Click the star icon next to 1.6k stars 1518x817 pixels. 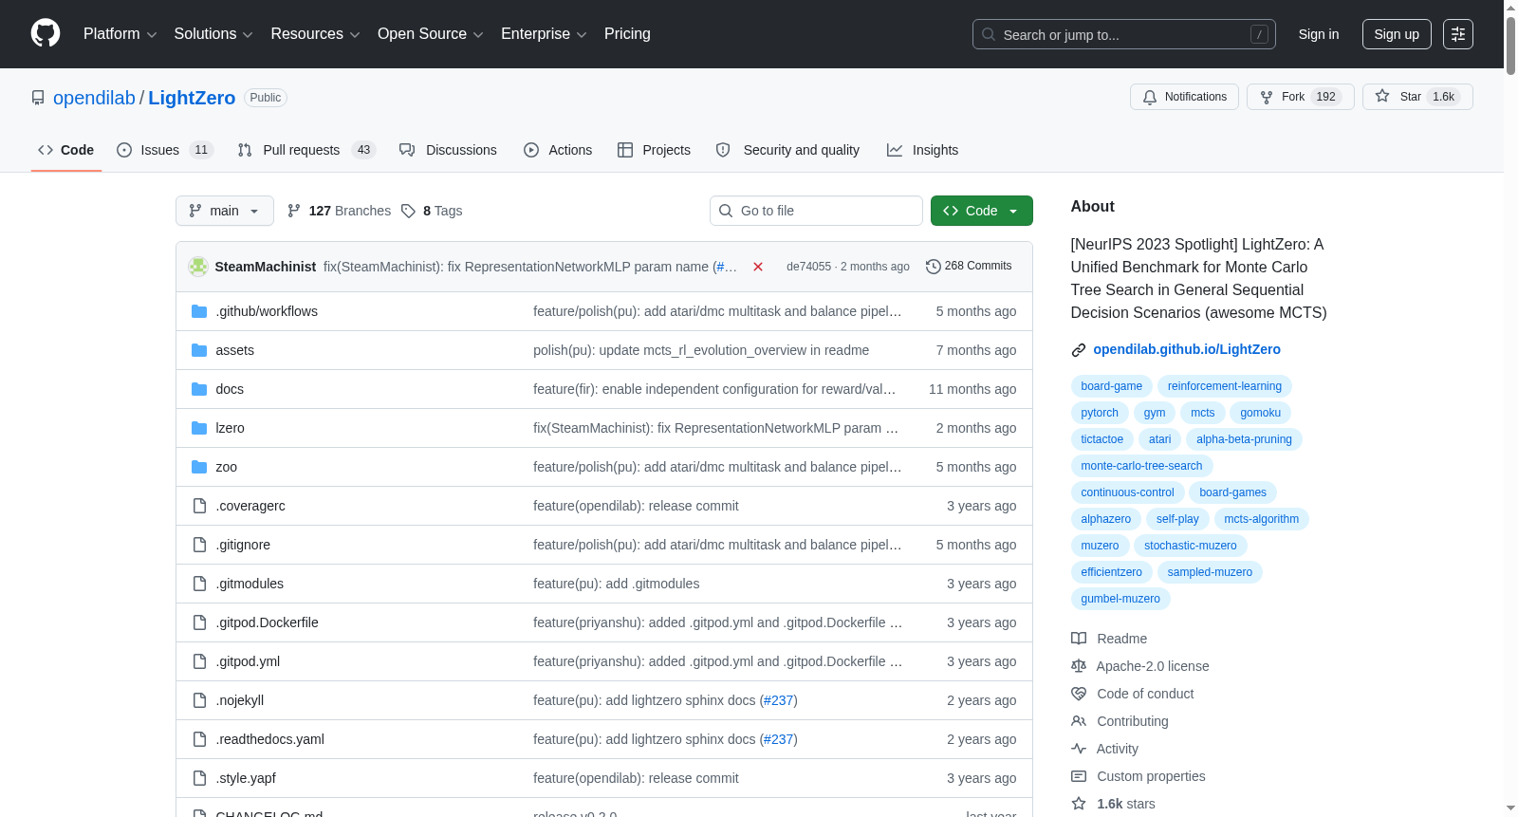coord(1079,804)
